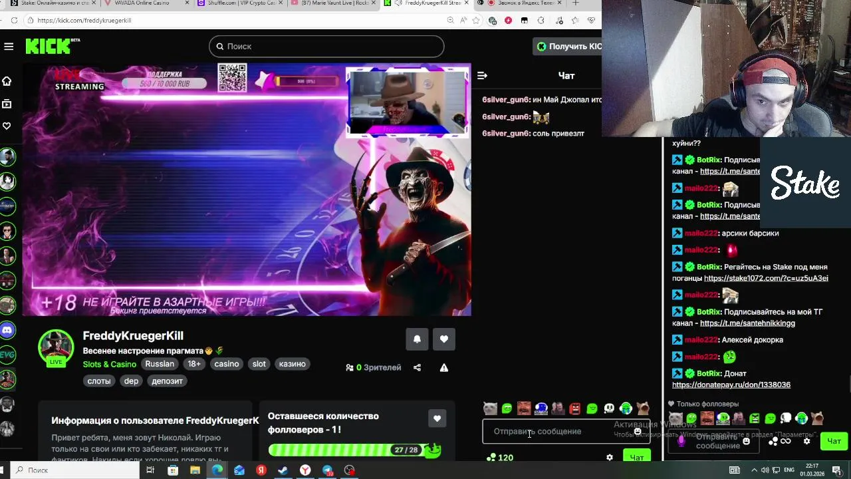Screen dimensions: 851x479
Task: Follow FreddyKruegerKill with the heart button
Action: (444, 339)
